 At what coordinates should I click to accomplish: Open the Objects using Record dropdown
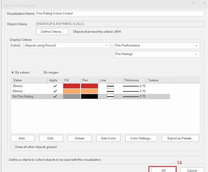(67, 45)
